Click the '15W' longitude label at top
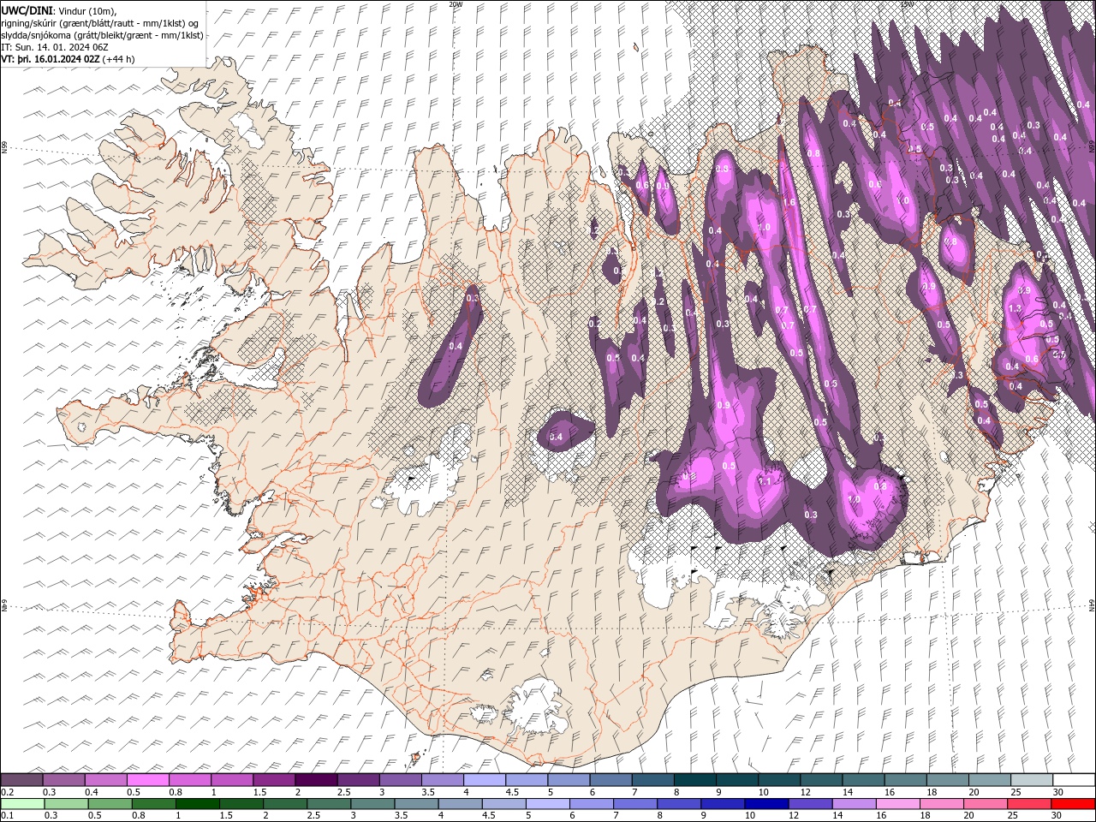Screen dimensions: 1096x822 (x=907, y=4)
